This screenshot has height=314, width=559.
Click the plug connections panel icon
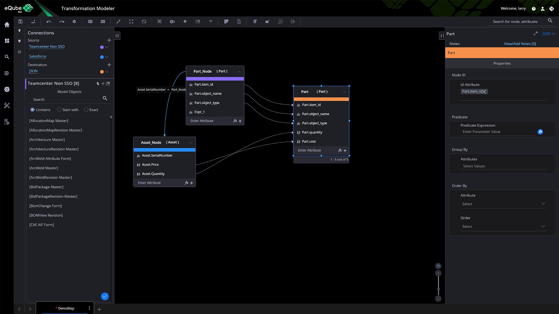(x=20, y=31)
